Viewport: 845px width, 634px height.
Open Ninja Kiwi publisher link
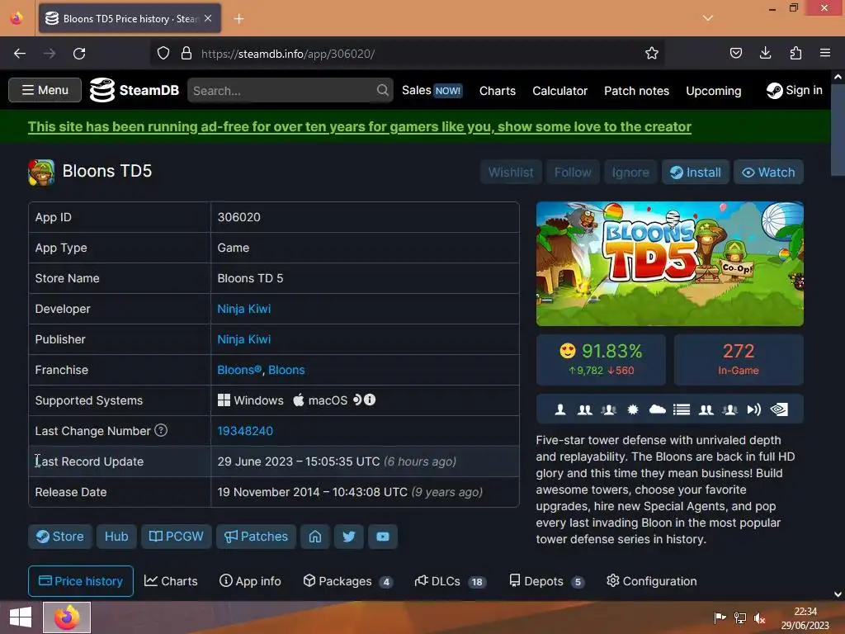(x=243, y=339)
